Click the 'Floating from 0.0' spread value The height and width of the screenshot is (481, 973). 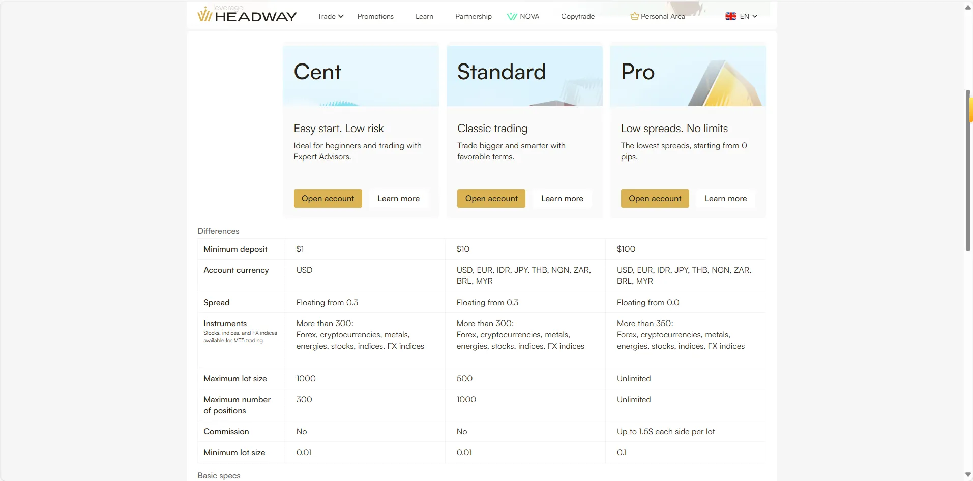click(648, 302)
